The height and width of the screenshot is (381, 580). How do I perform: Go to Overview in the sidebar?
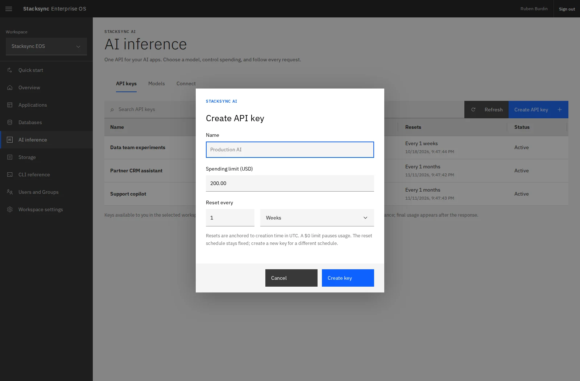pos(46,87)
